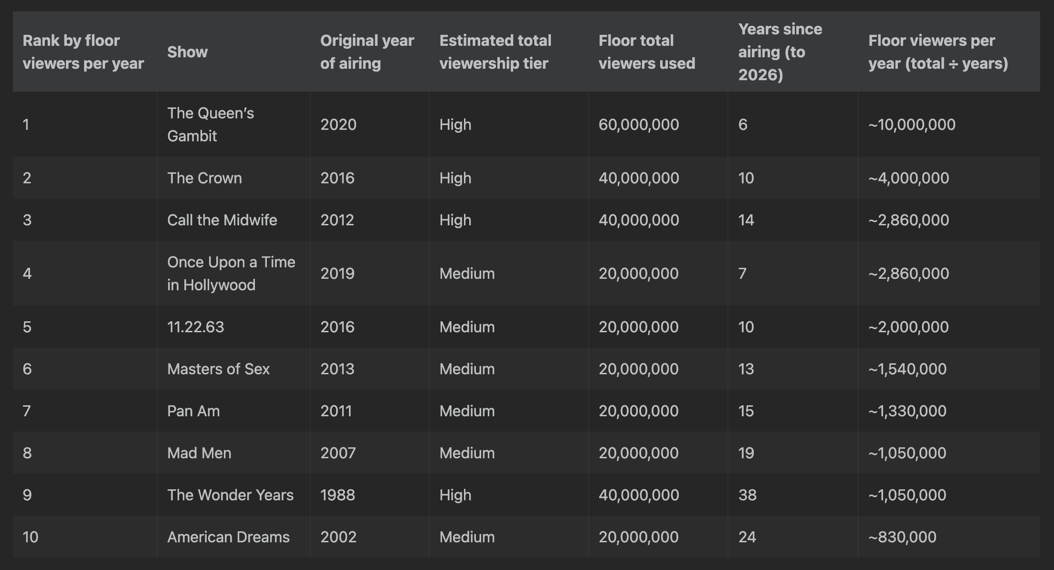This screenshot has height=570, width=1054.
Task: Select the 'American Dreams' cell
Action: tap(228, 537)
